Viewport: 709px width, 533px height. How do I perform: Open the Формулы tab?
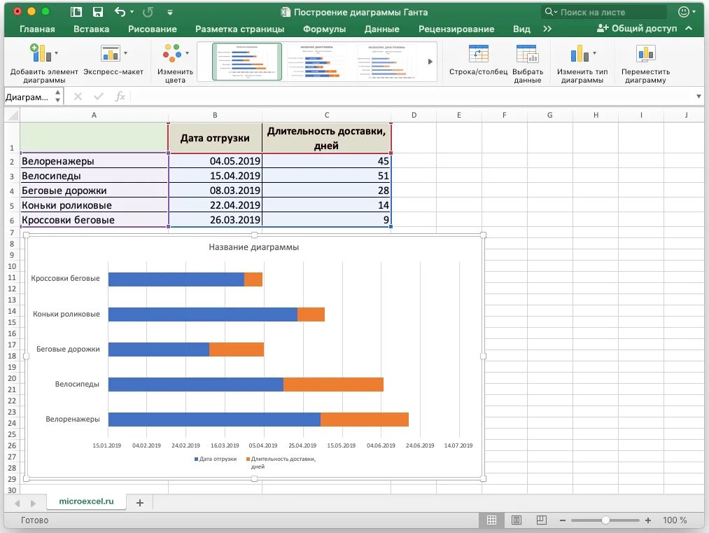coord(324,29)
